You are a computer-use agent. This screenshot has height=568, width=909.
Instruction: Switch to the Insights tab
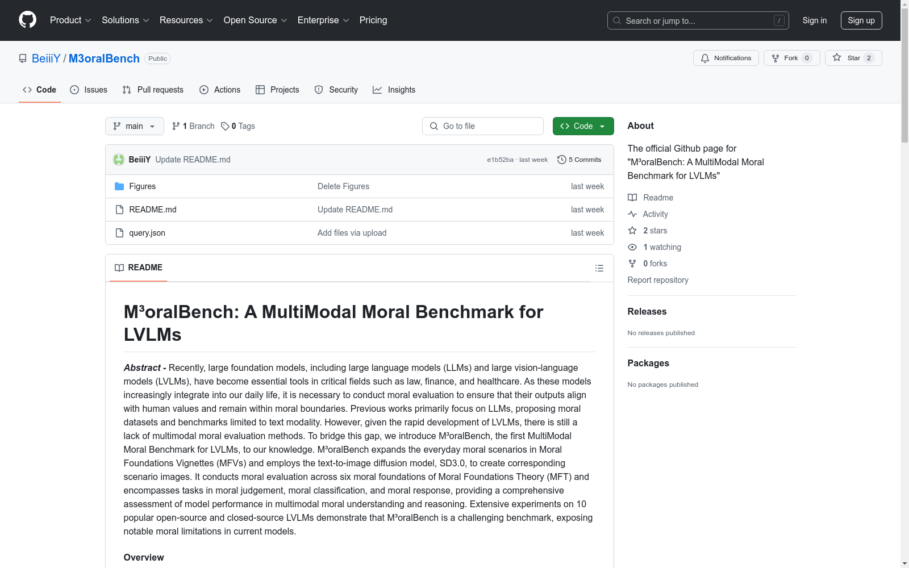tap(394, 90)
